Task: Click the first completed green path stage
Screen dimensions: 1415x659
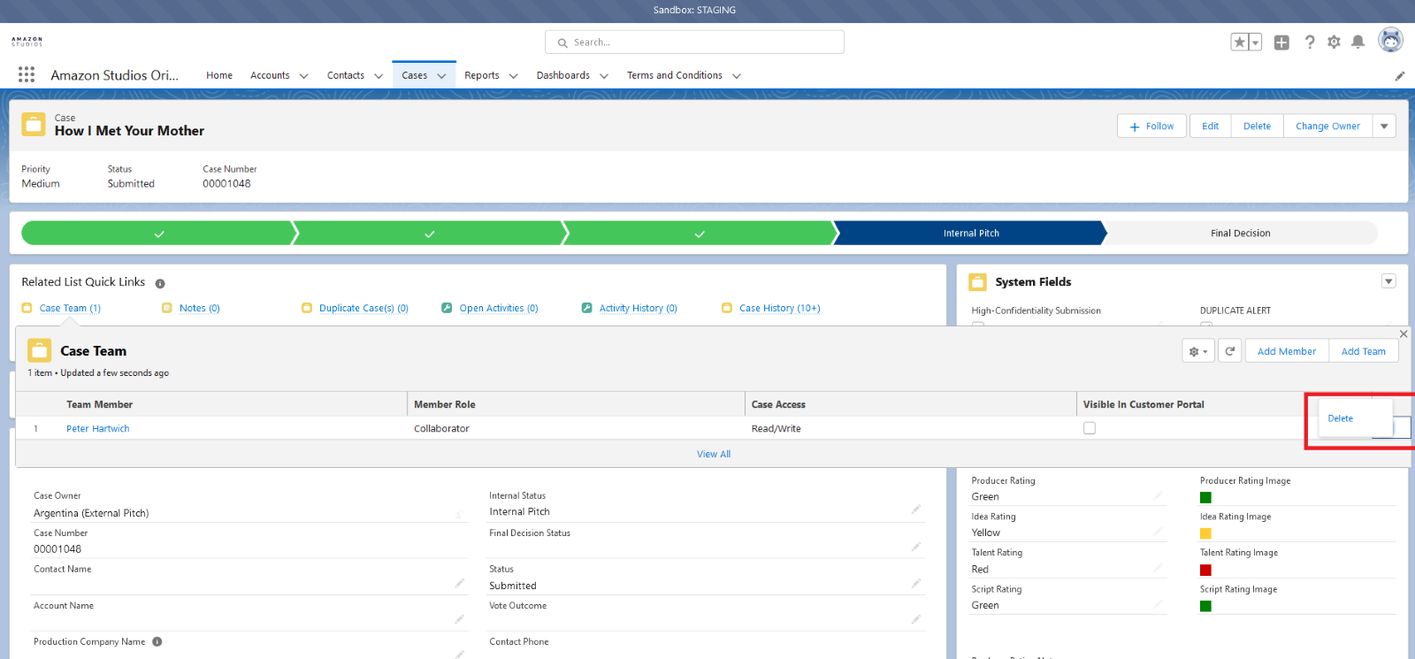Action: (x=159, y=234)
